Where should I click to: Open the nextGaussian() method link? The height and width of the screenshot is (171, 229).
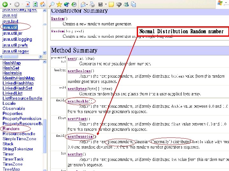point(80,136)
